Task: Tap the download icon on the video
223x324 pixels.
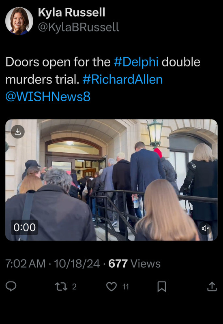Action: (x=18, y=132)
